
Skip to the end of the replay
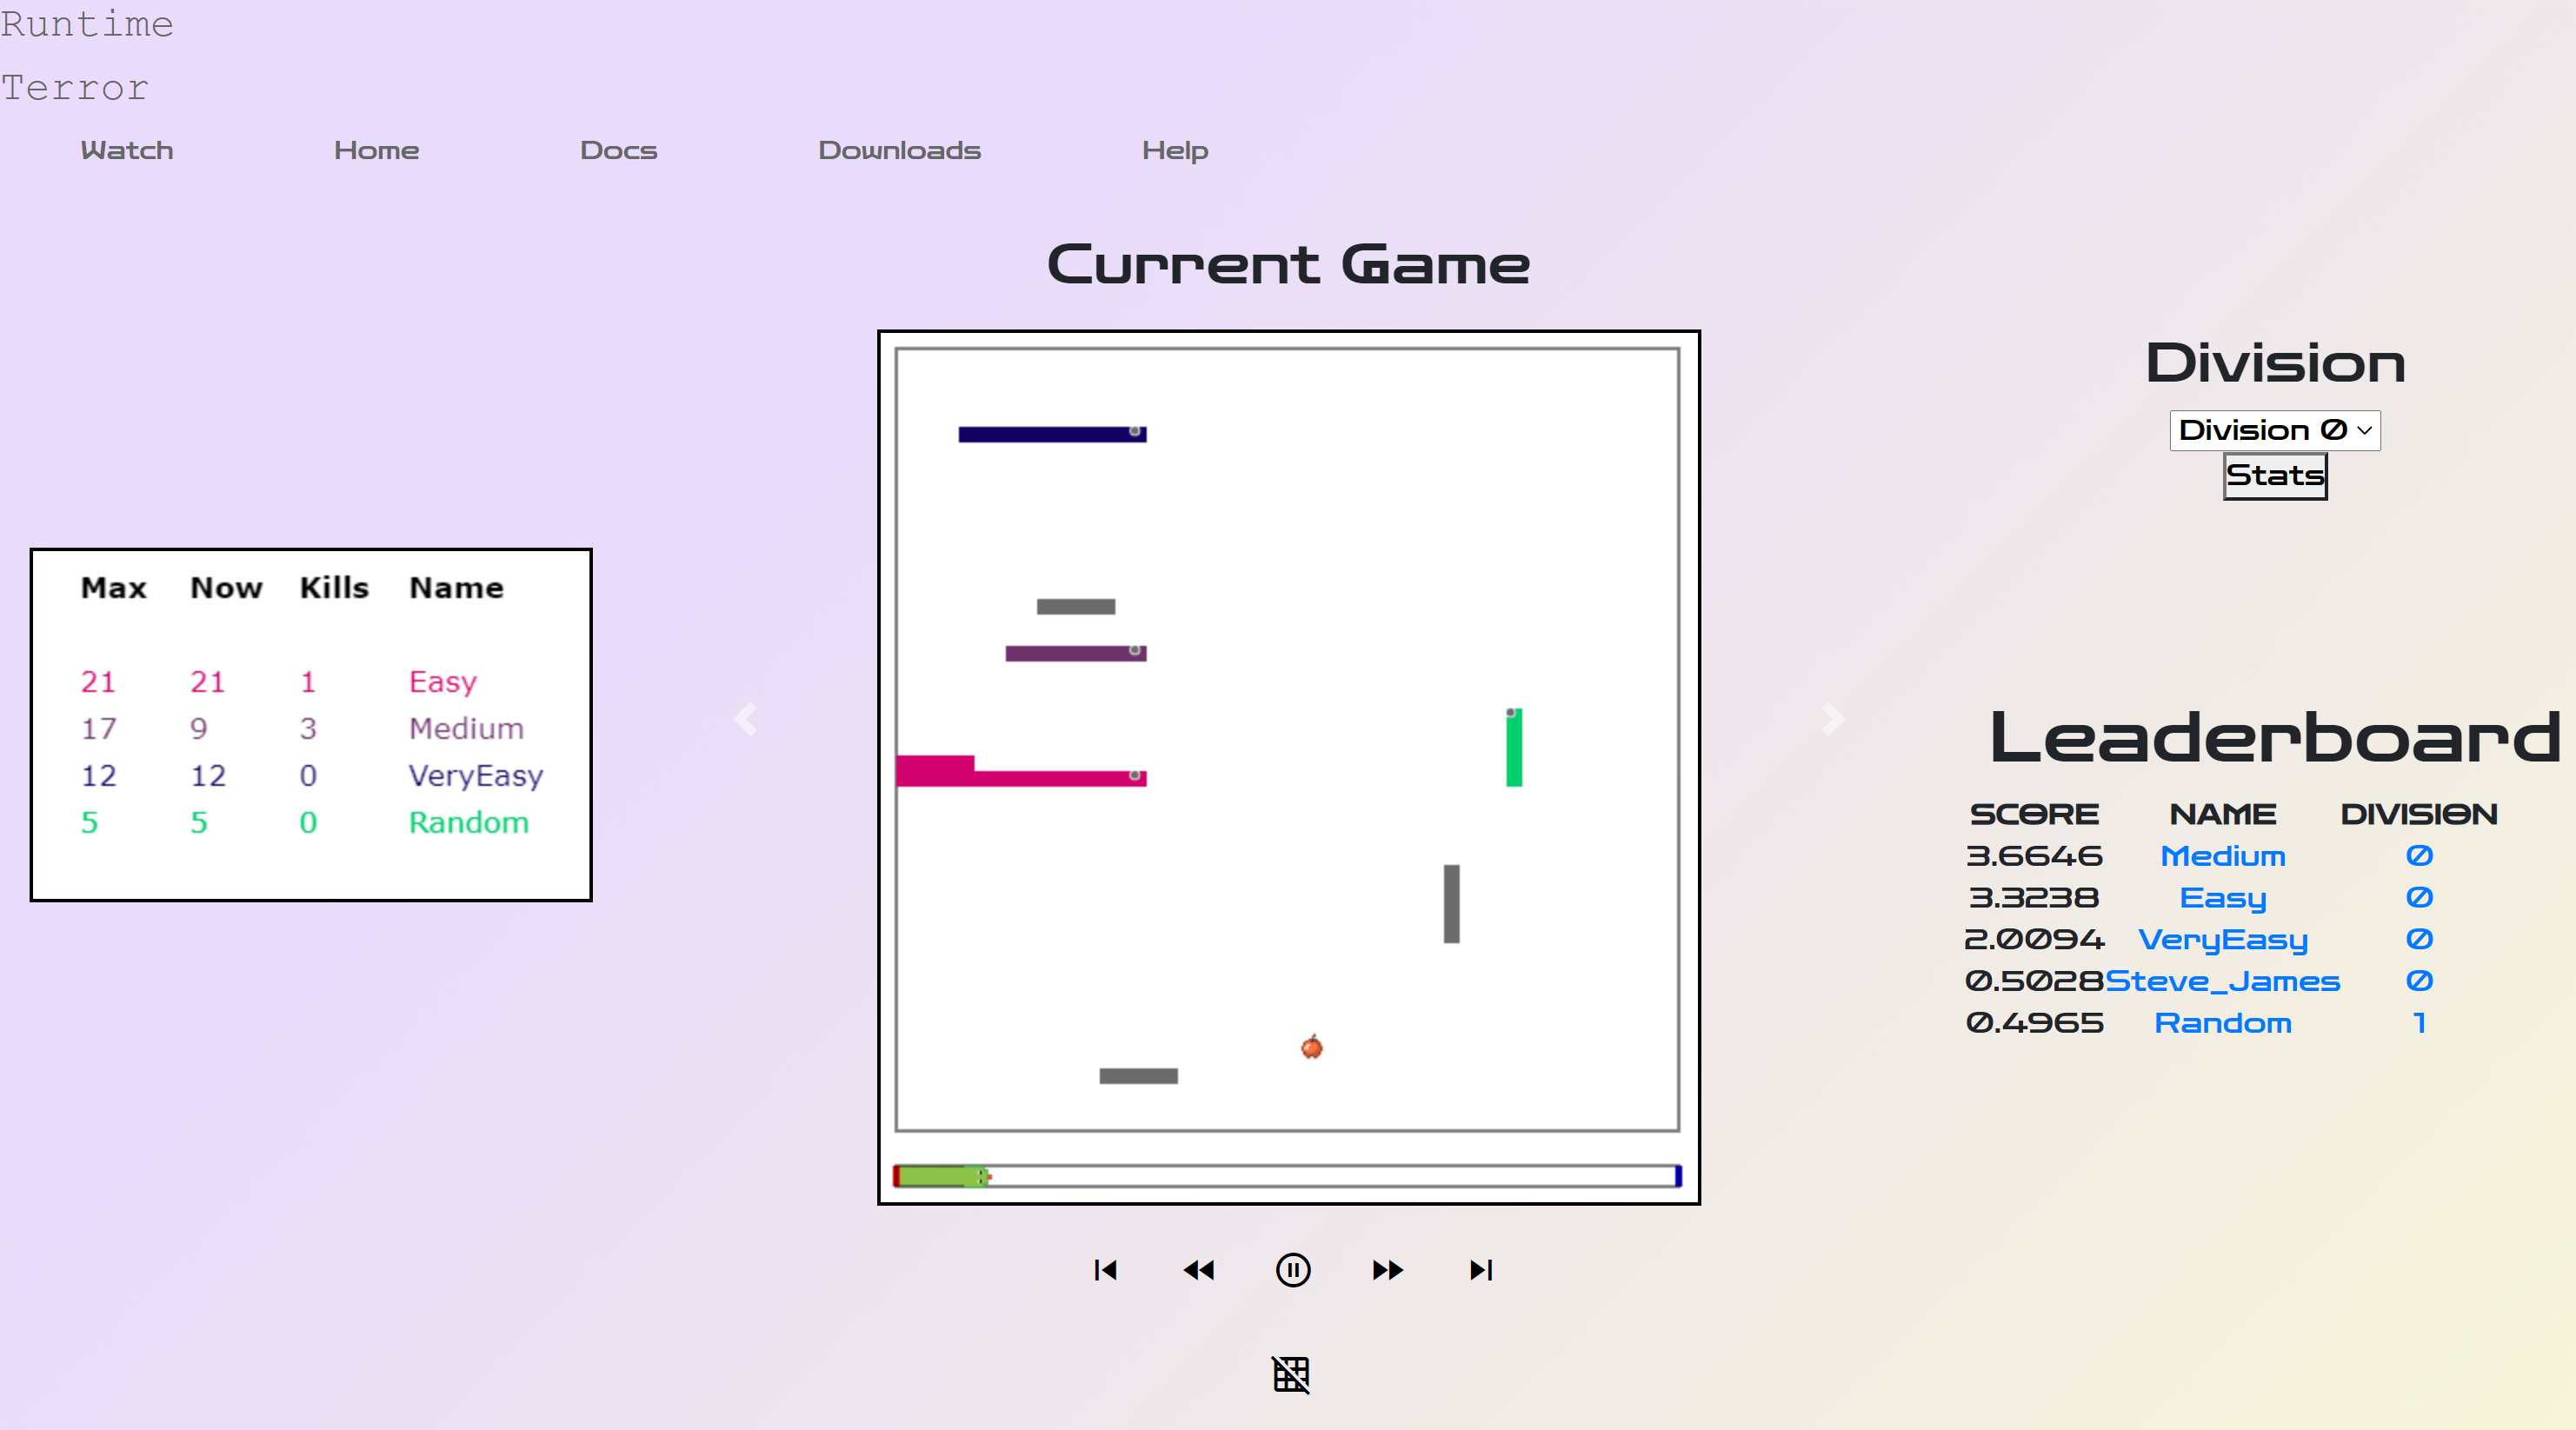coord(1481,1270)
